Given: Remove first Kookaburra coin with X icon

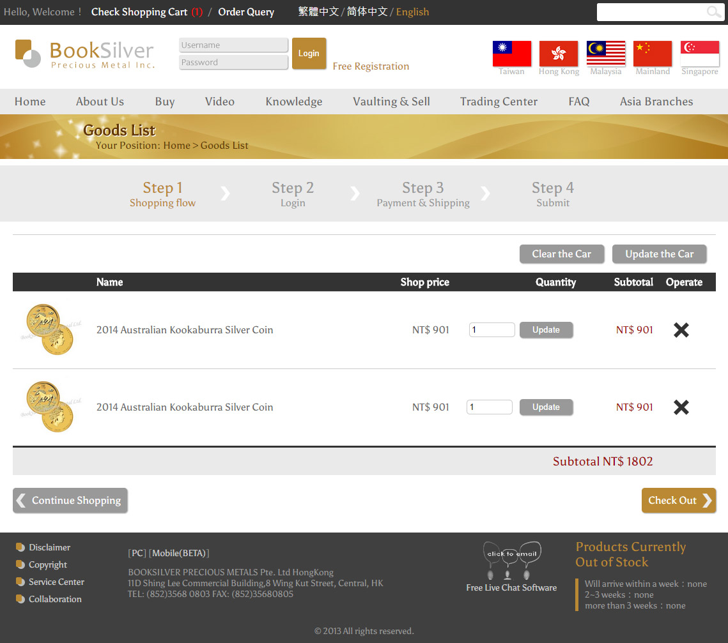Looking at the screenshot, I should coord(681,330).
